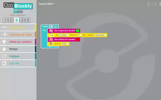Click the light bulb icon beside Effets de Lumière
The width and height of the screenshot is (161, 100).
coord(4,42)
